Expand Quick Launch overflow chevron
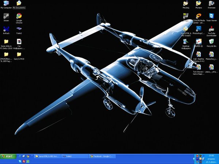Viewport: 219px width, 164px height. 32,155
